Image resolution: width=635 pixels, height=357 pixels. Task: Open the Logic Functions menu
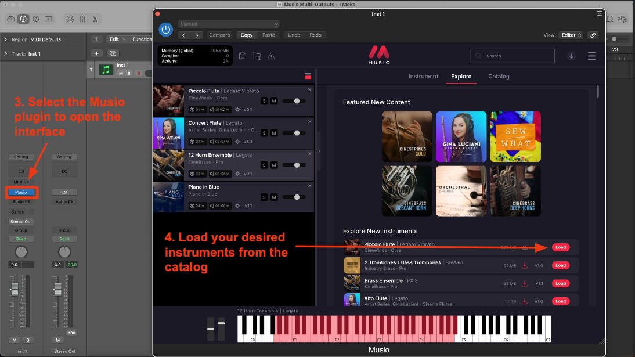pyautogui.click(x=141, y=39)
